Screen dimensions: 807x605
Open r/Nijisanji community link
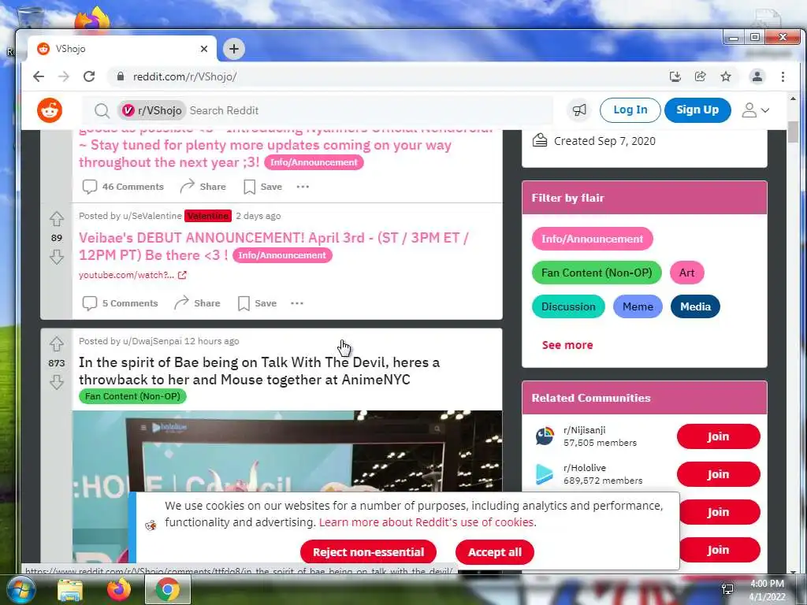[x=584, y=430]
